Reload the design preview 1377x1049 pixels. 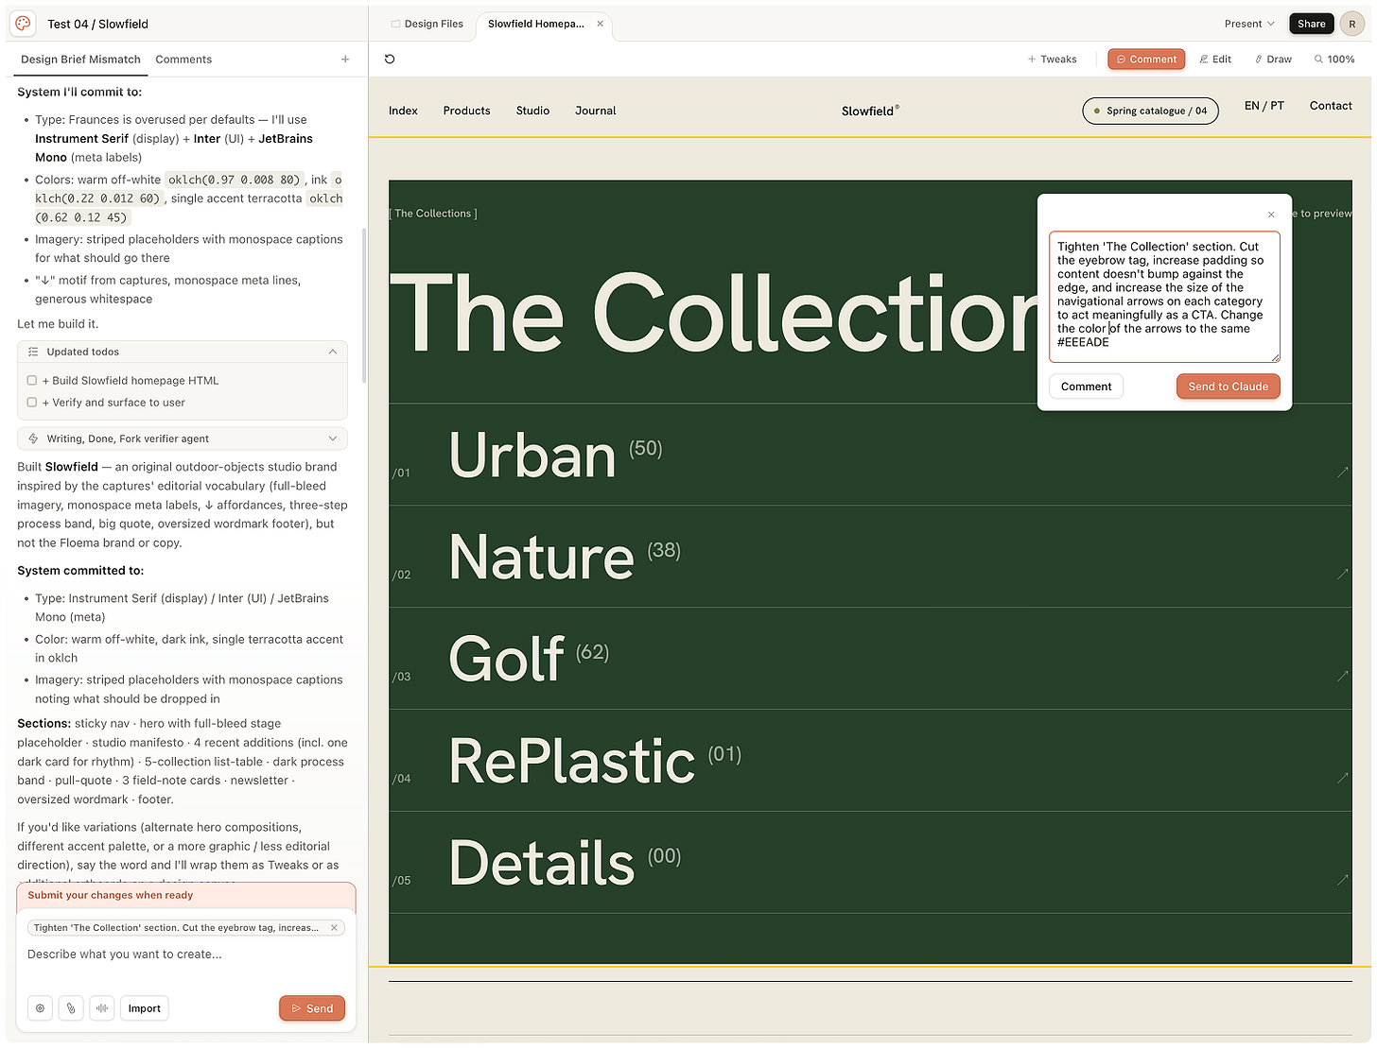[x=390, y=60]
